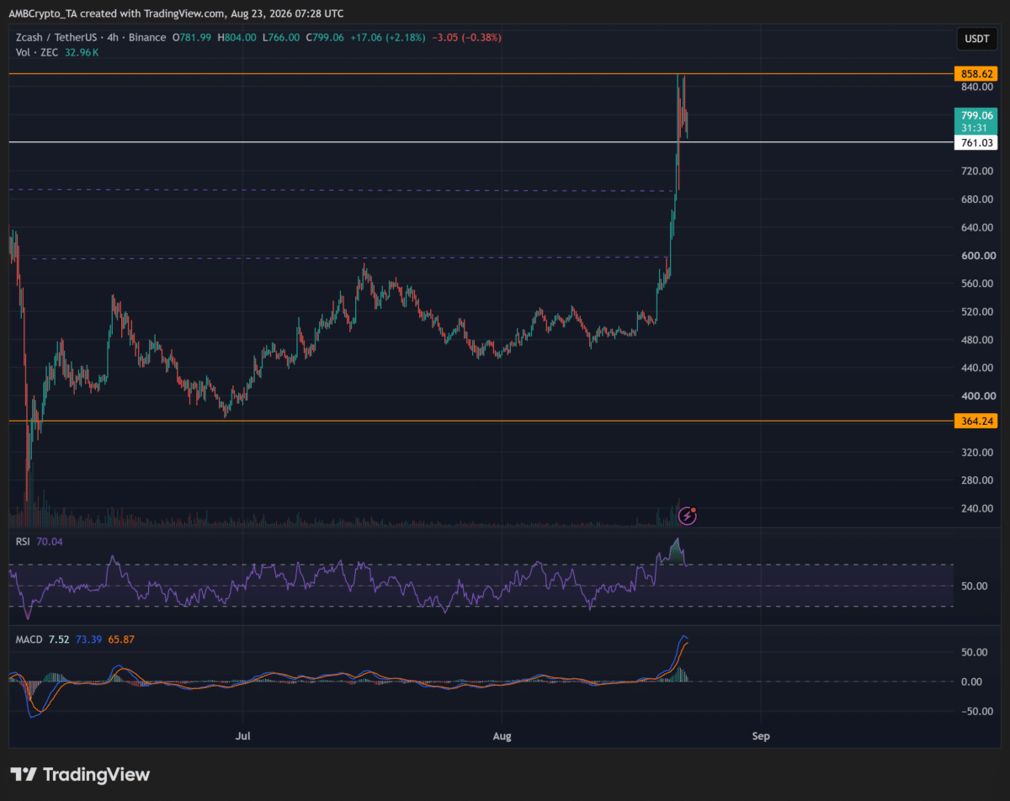Click the 31:31 candle countdown label
1010x801 pixels.
coord(976,128)
